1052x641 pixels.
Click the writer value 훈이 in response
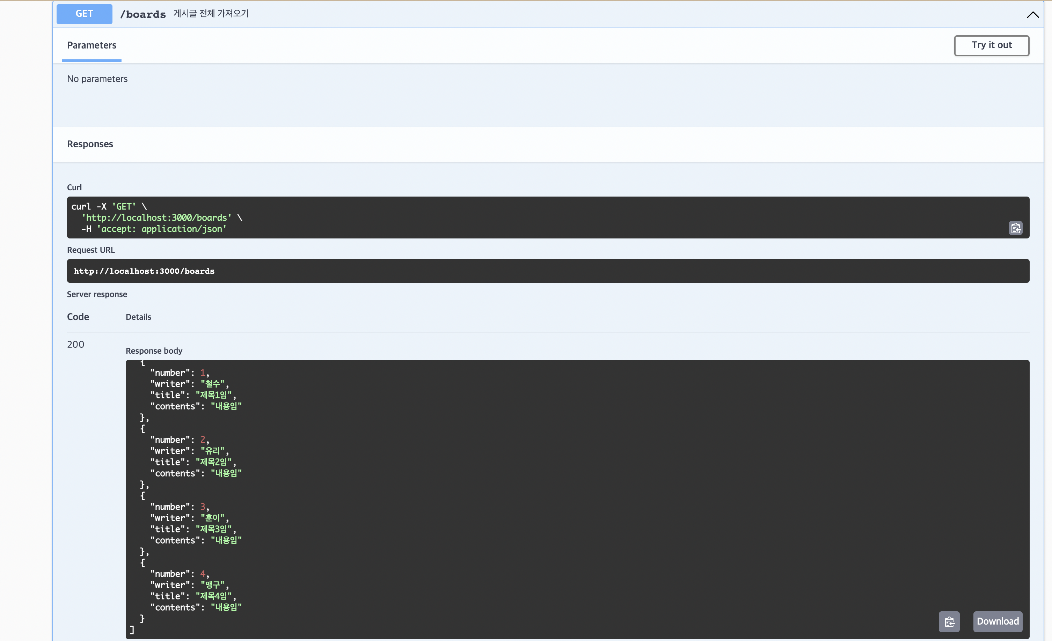pyautogui.click(x=212, y=518)
